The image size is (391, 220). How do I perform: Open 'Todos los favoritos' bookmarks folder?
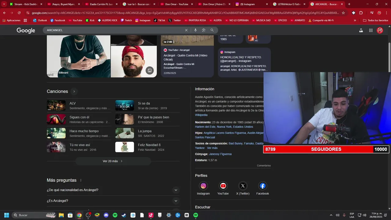tap(375, 20)
